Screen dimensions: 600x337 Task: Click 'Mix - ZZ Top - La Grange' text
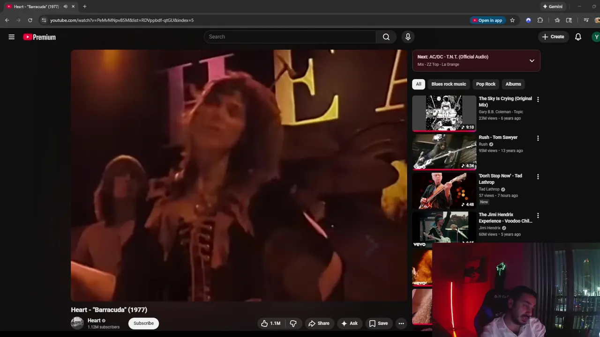tap(438, 65)
